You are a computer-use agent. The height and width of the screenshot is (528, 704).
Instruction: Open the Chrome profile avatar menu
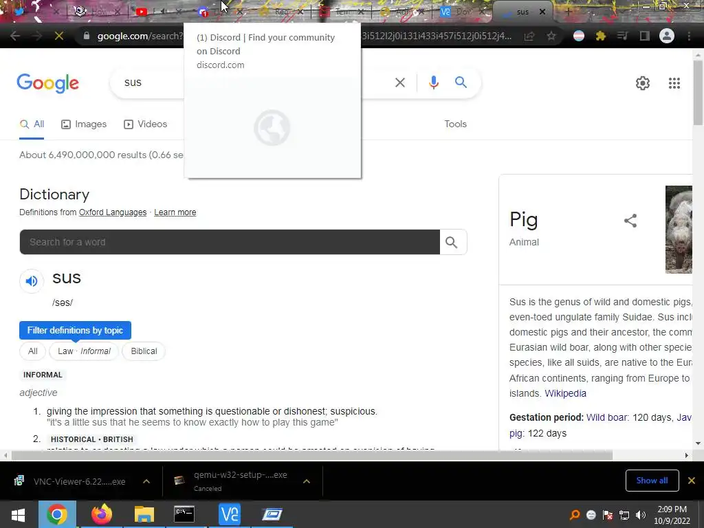[667, 36]
